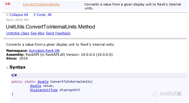189x103 pixels.
Task: Jump to the See Also section
Action: (37, 33)
